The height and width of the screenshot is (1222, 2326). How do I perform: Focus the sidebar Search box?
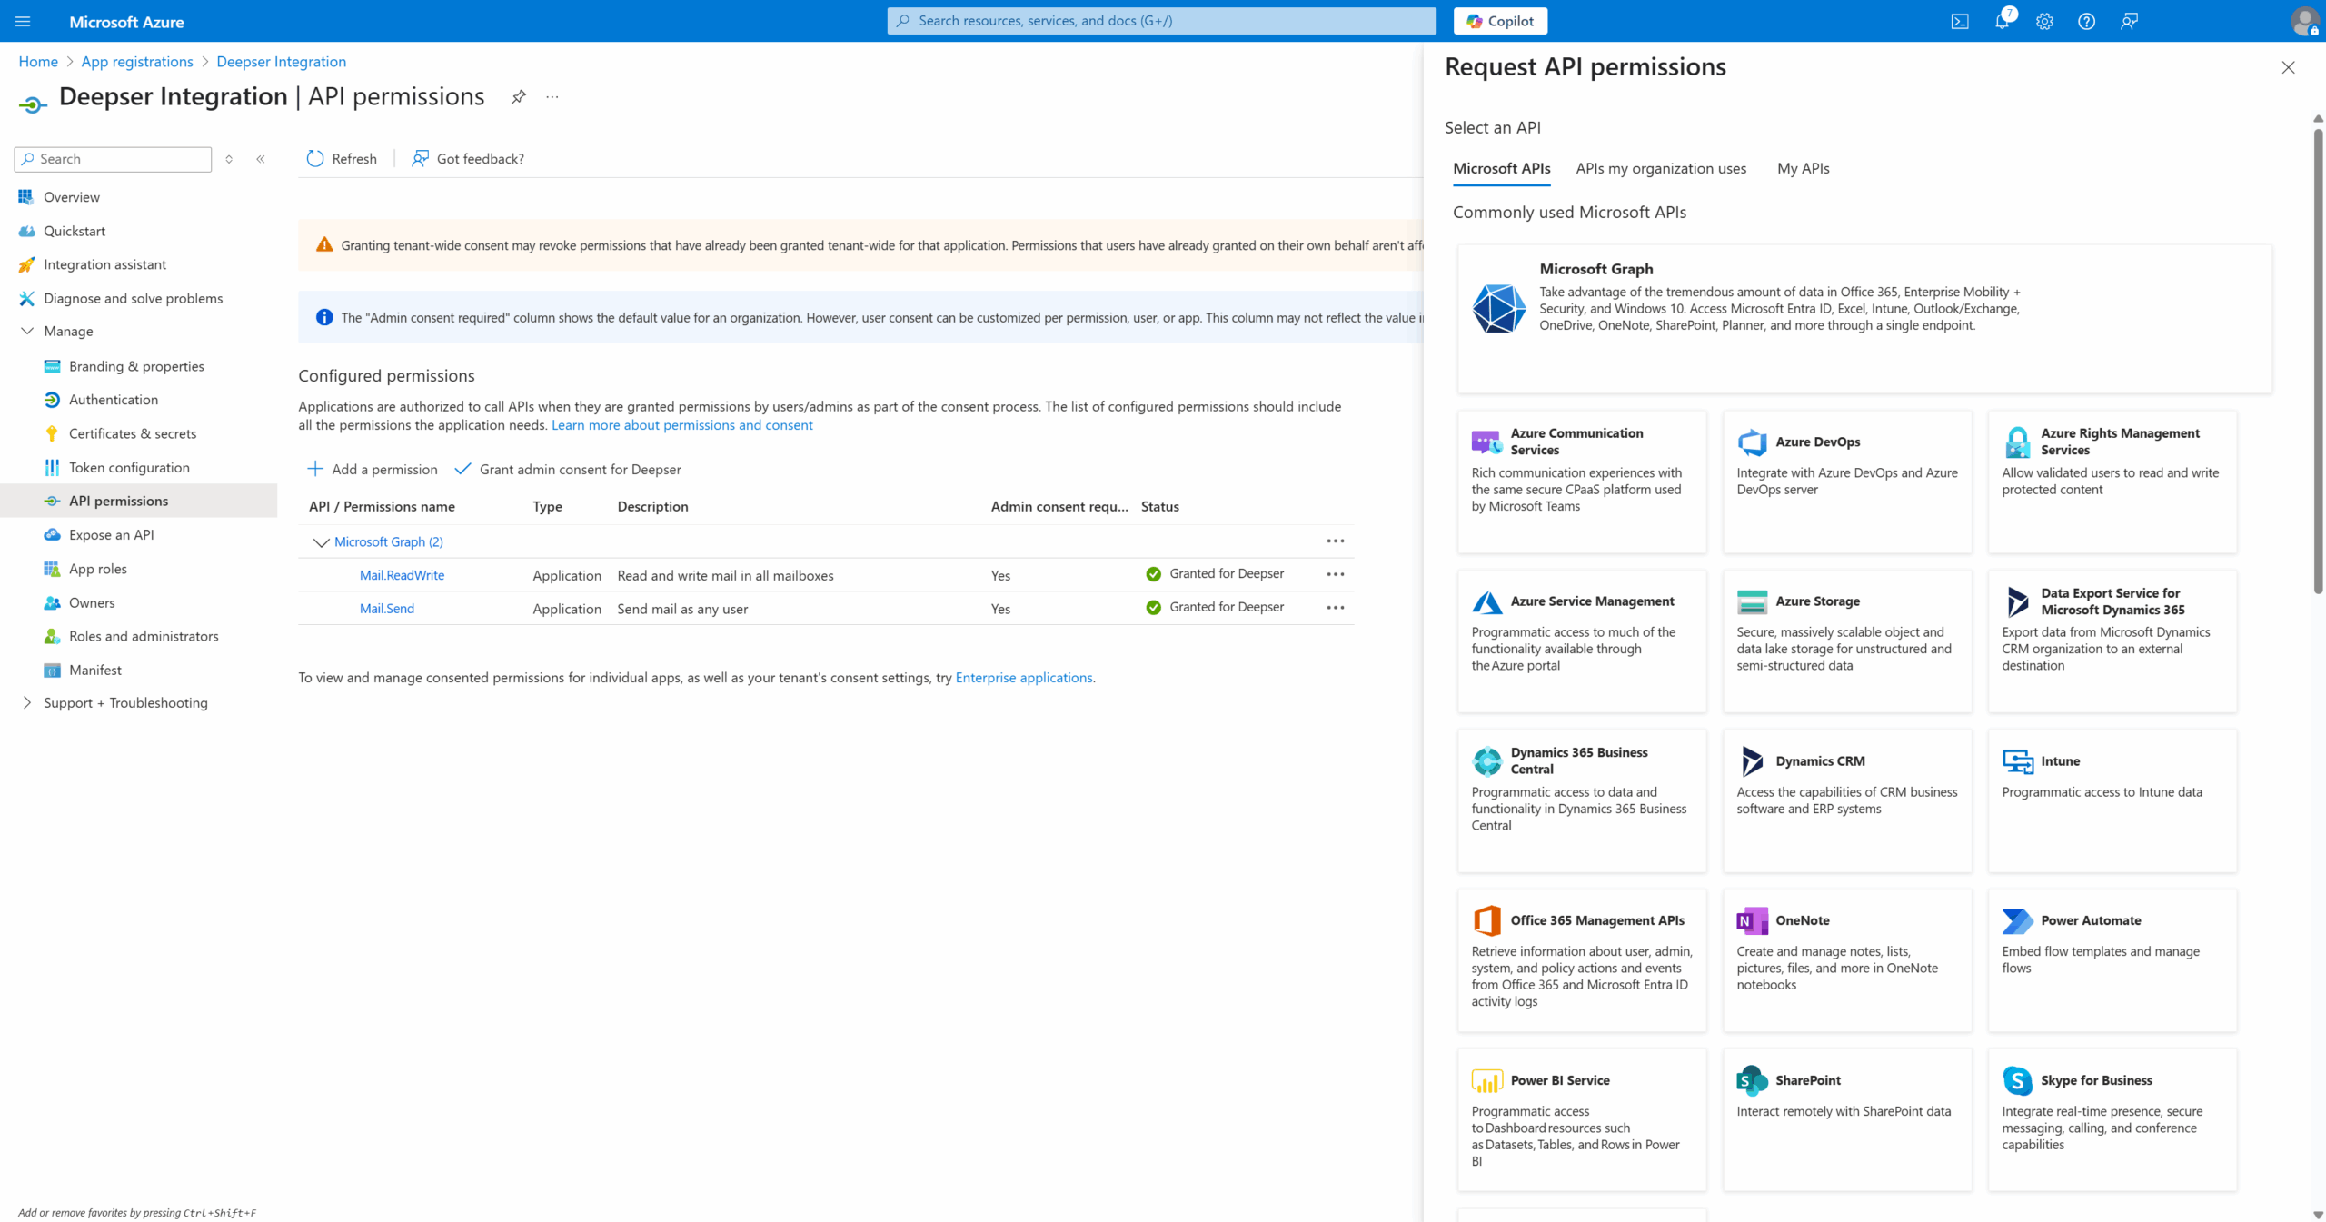pos(113,159)
